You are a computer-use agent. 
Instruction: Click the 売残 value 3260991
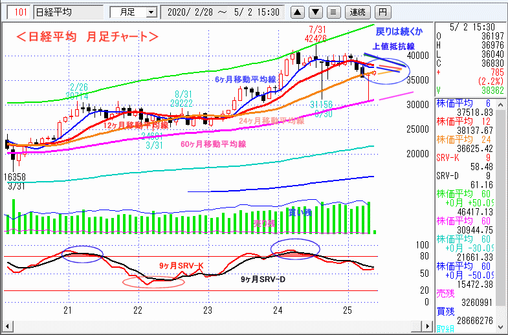click(476, 303)
